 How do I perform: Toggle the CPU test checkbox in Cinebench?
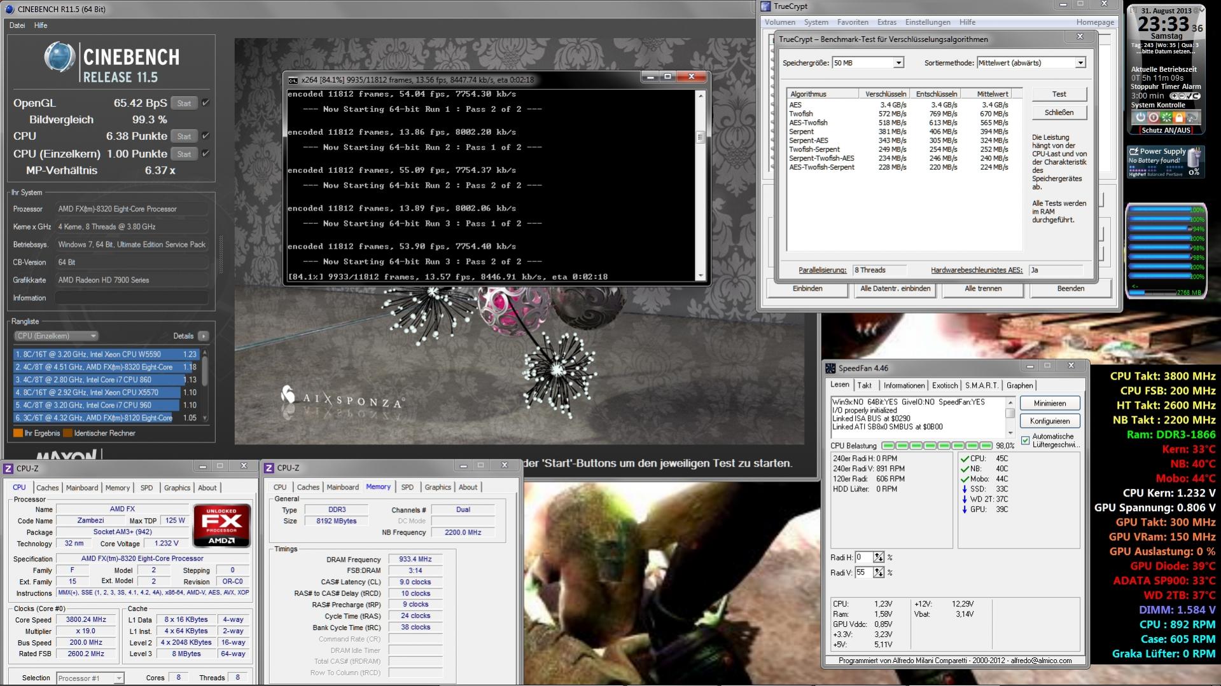click(x=206, y=136)
